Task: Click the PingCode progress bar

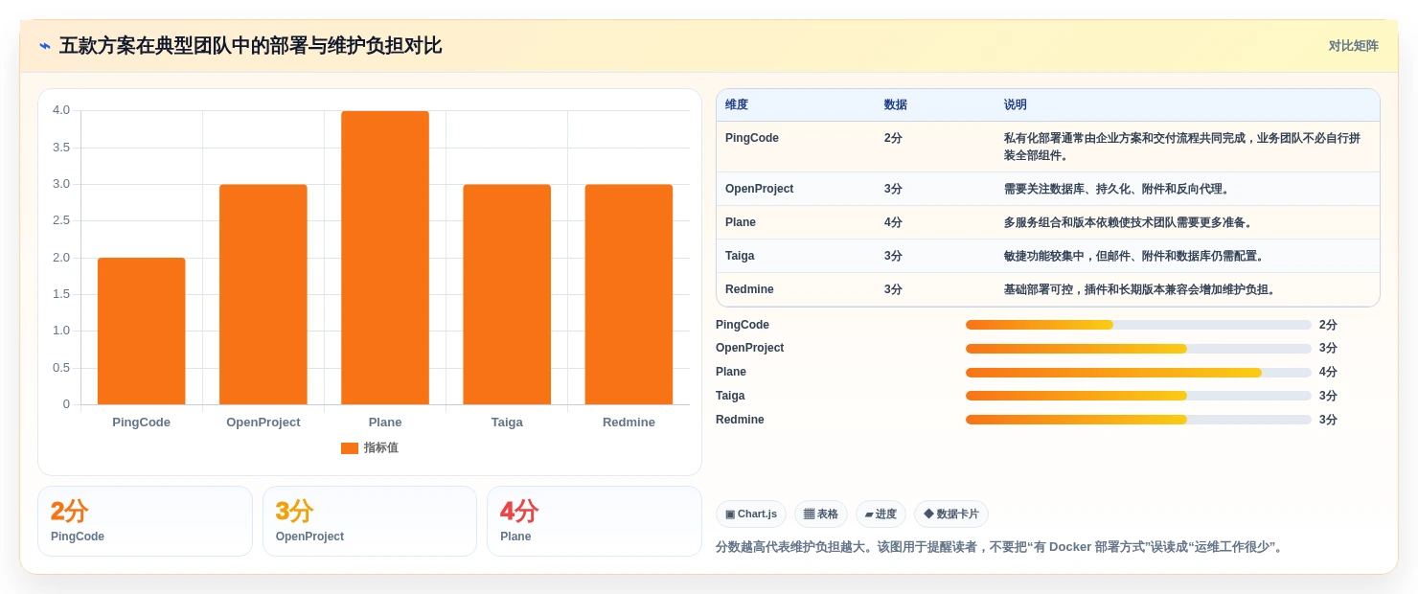Action: 1138,325
